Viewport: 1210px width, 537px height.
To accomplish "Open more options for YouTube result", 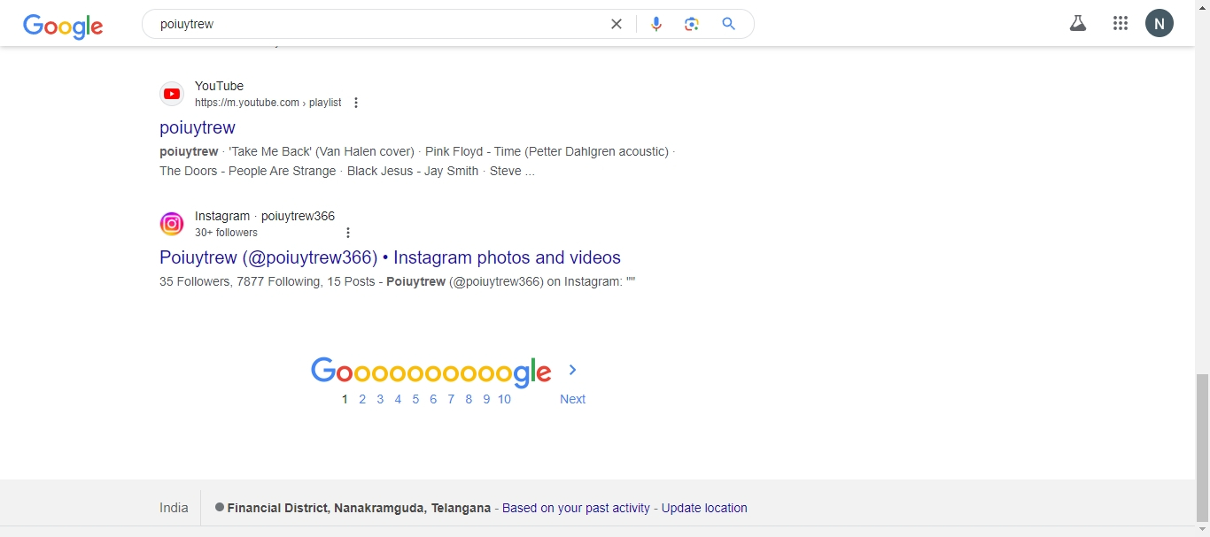I will click(x=356, y=103).
